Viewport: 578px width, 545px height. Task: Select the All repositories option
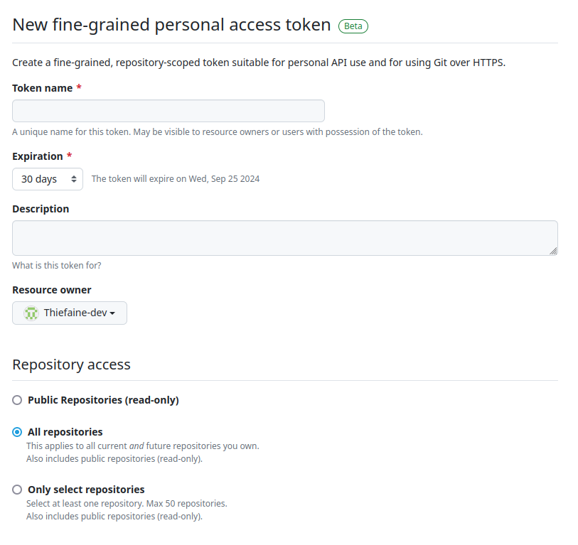point(17,432)
